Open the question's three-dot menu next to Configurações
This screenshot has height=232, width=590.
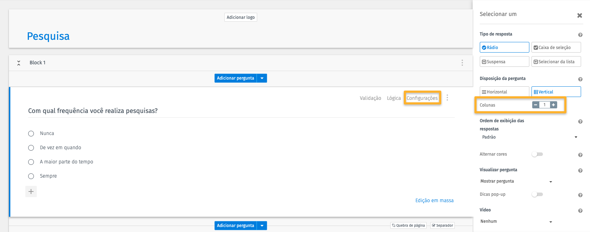tap(447, 98)
